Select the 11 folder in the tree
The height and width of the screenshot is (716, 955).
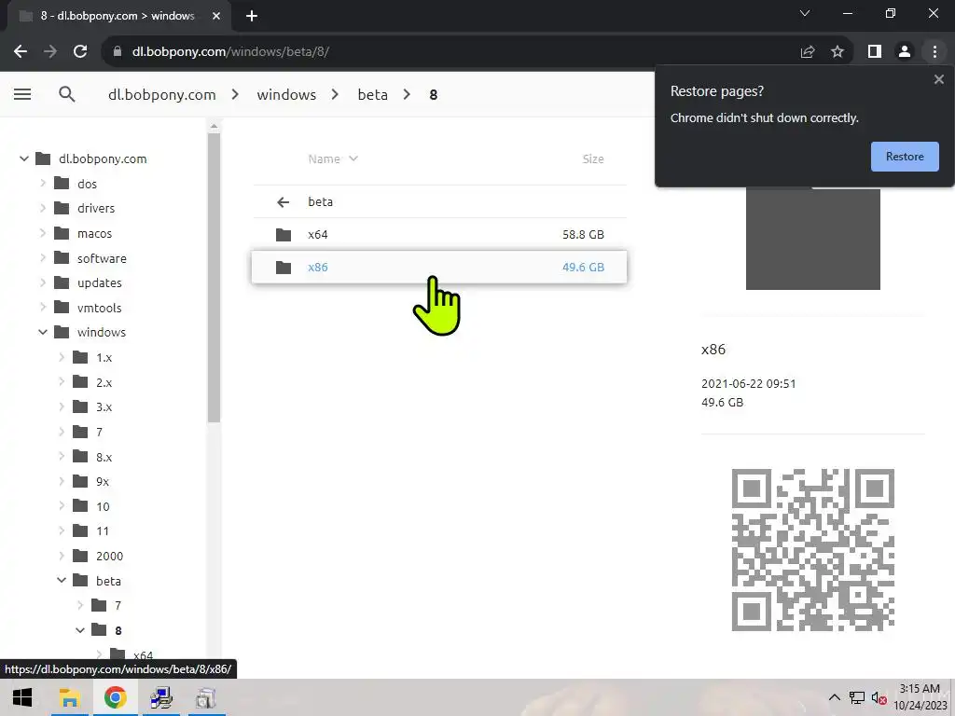point(103,531)
